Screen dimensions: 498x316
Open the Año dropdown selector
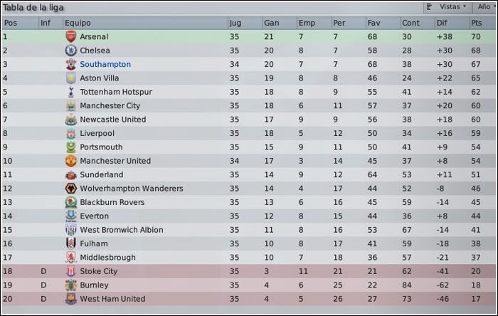486,6
